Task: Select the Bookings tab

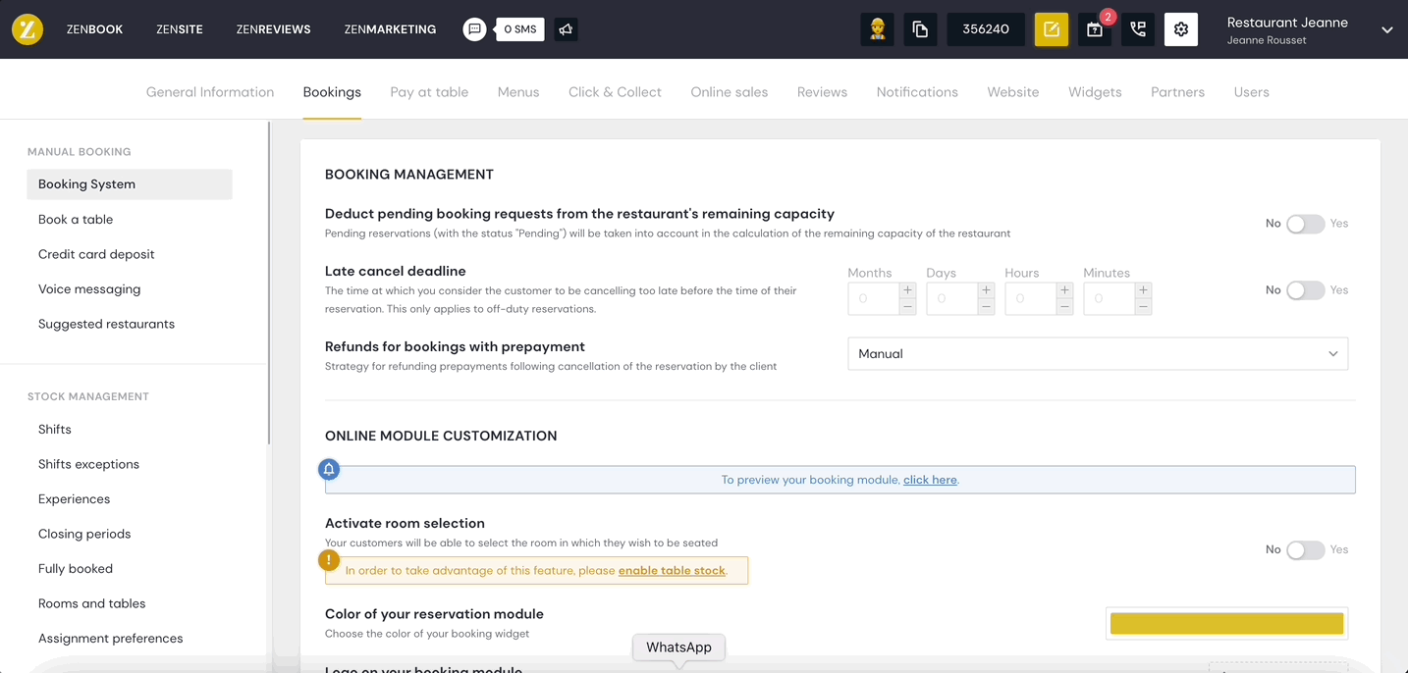Action: (332, 92)
